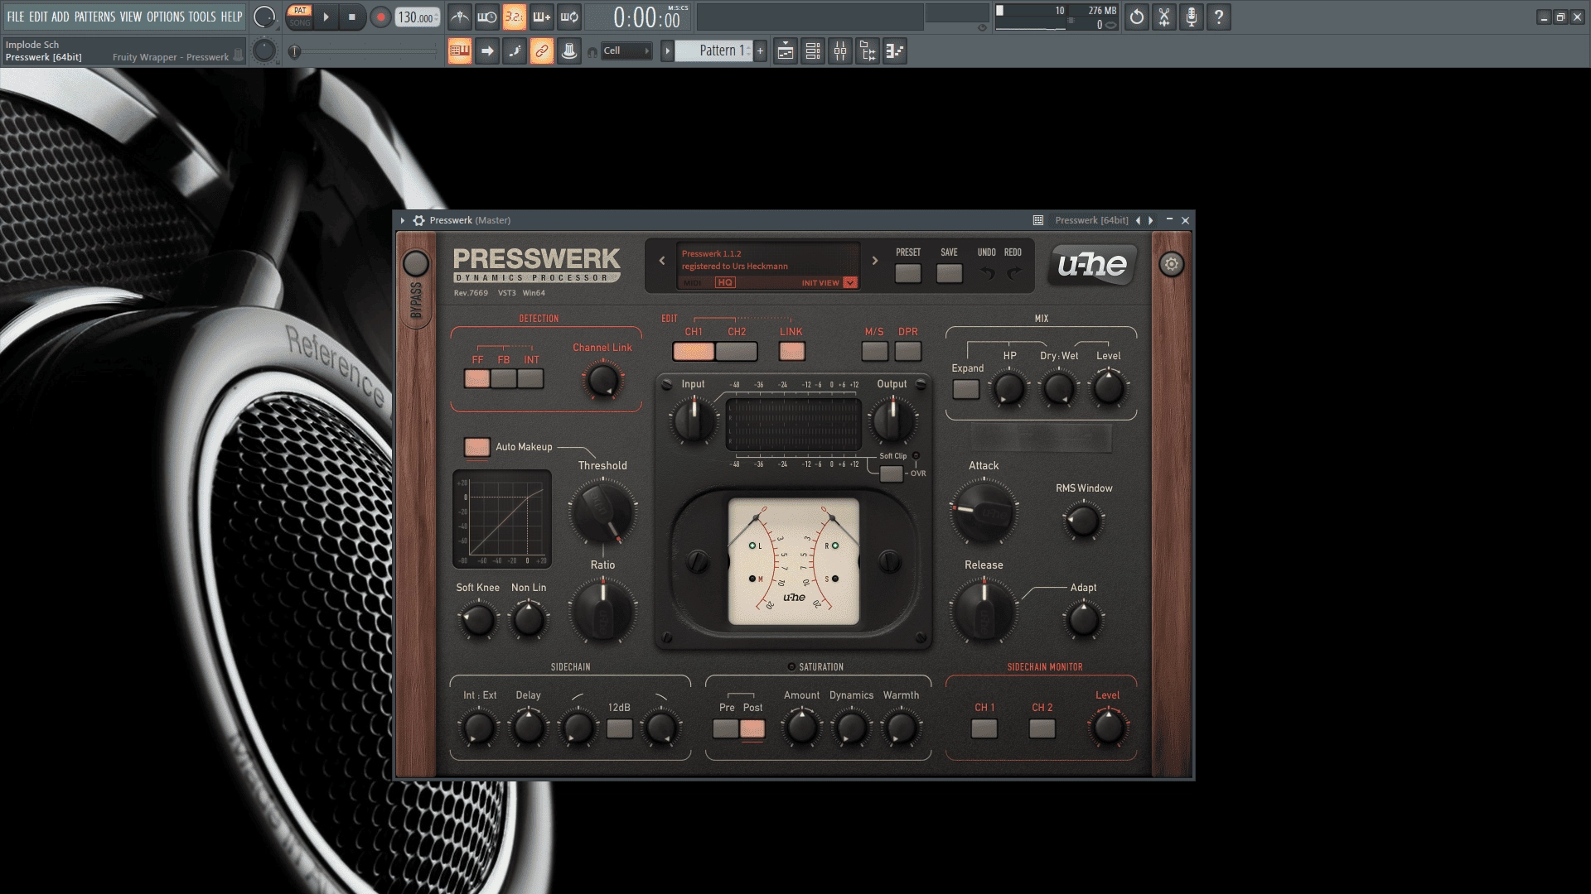Toggle the auto-scroll arrow icon

tap(487, 51)
